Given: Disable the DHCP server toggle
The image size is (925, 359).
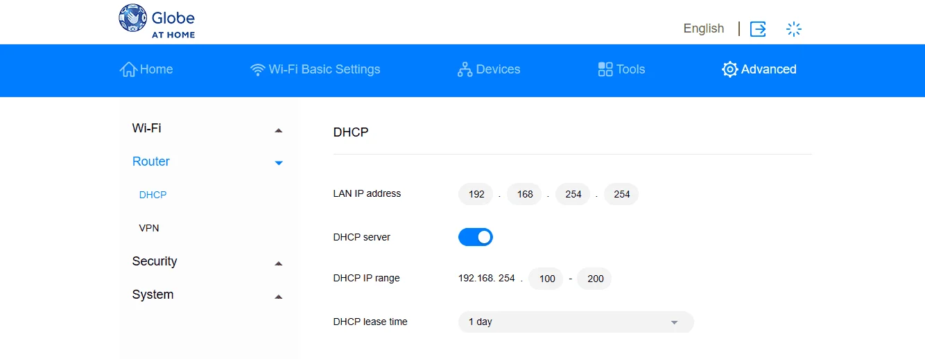Looking at the screenshot, I should [476, 237].
